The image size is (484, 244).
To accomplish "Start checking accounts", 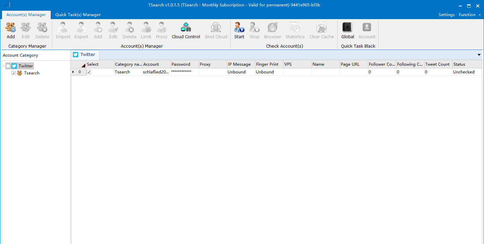I will point(239,30).
